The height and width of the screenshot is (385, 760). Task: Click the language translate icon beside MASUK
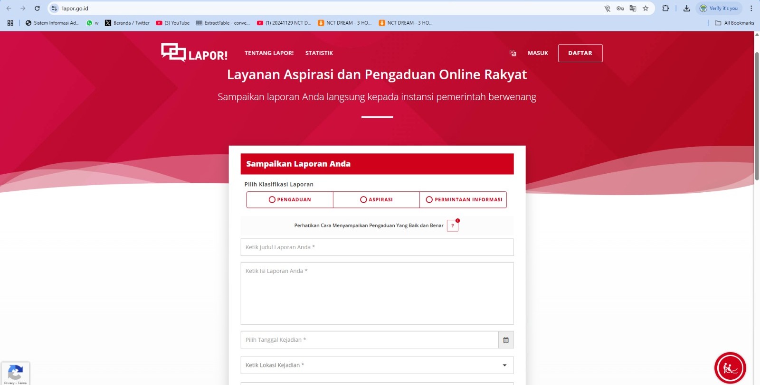click(513, 53)
